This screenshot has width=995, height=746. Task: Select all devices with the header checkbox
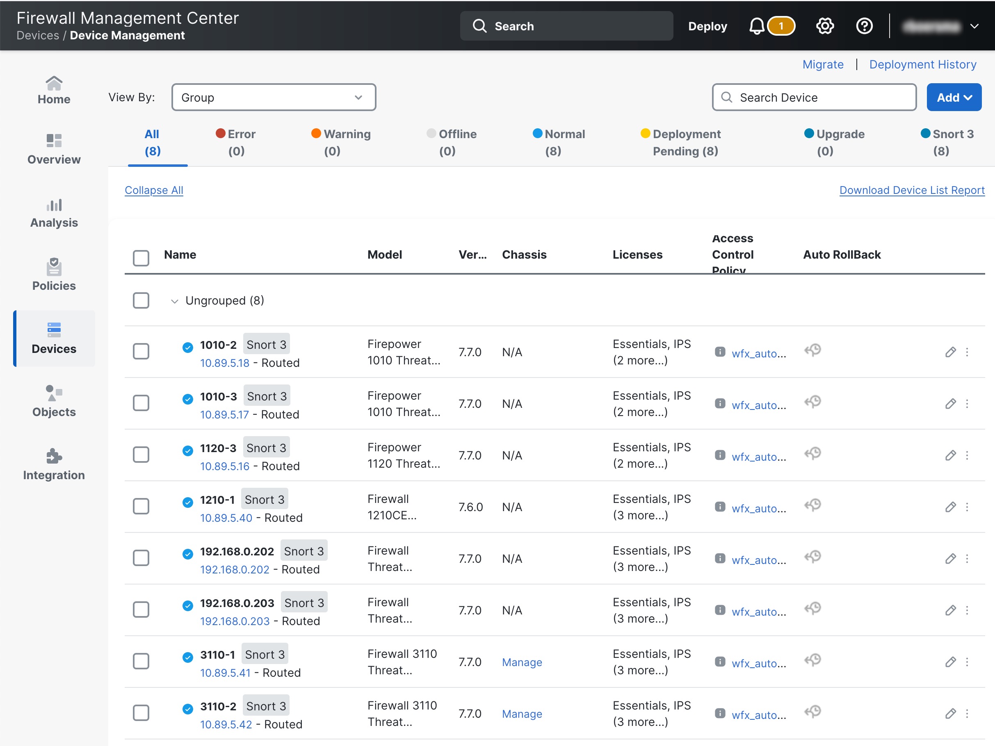141,258
